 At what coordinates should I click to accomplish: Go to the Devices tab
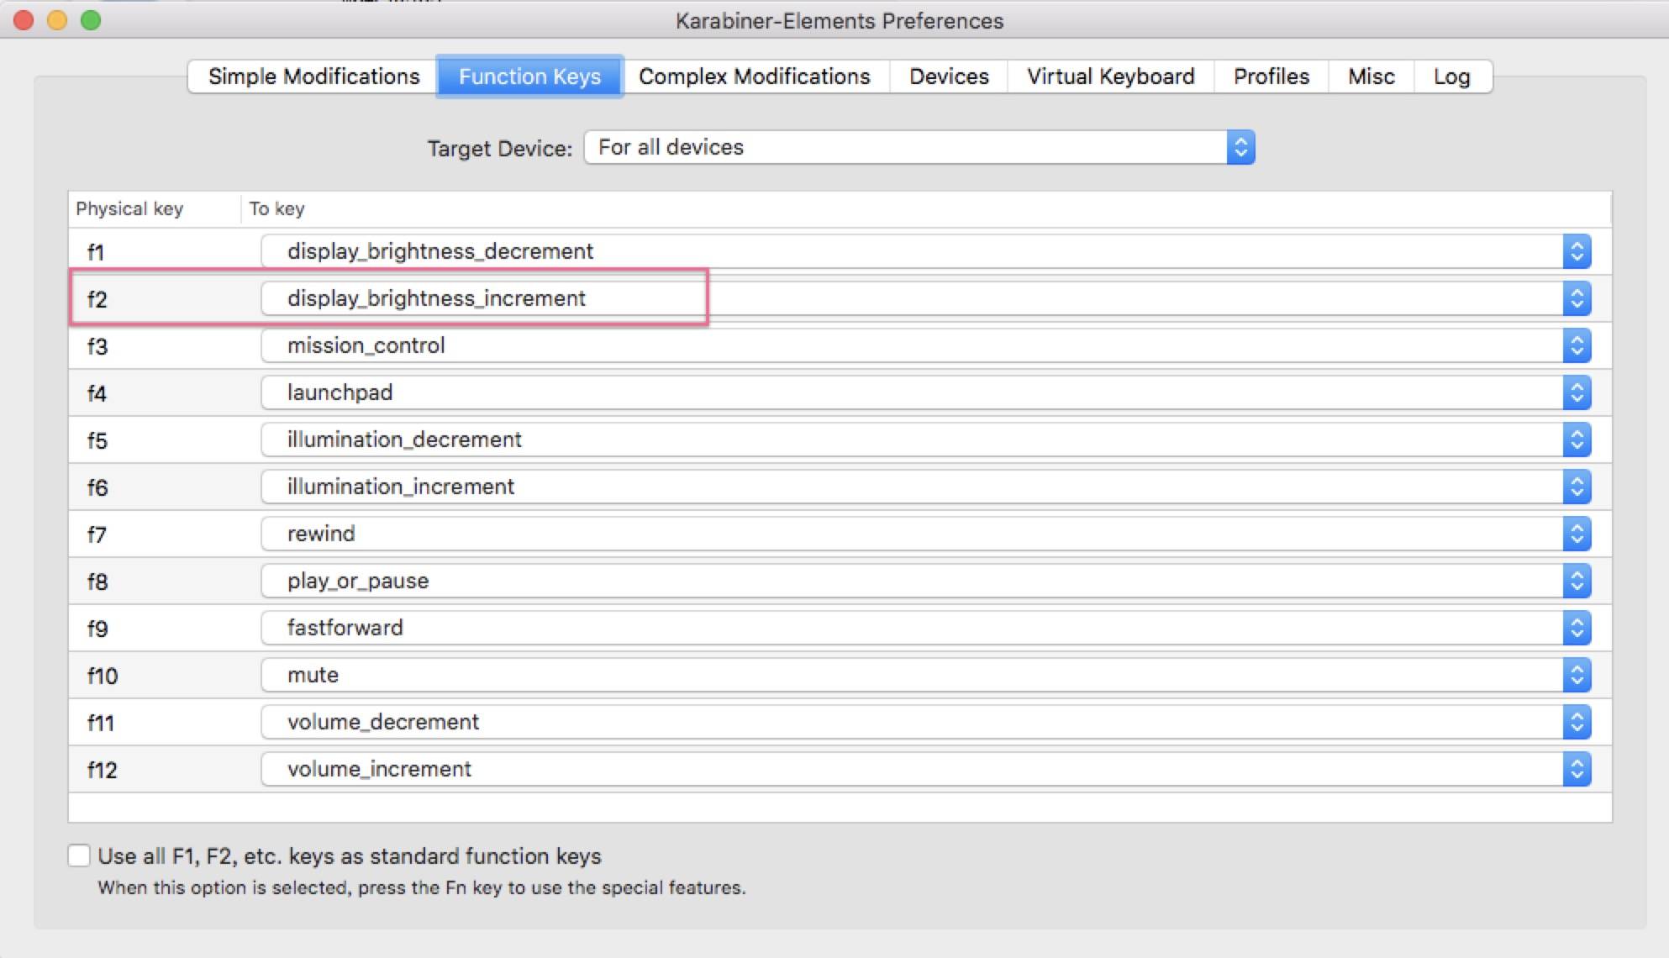(x=949, y=76)
